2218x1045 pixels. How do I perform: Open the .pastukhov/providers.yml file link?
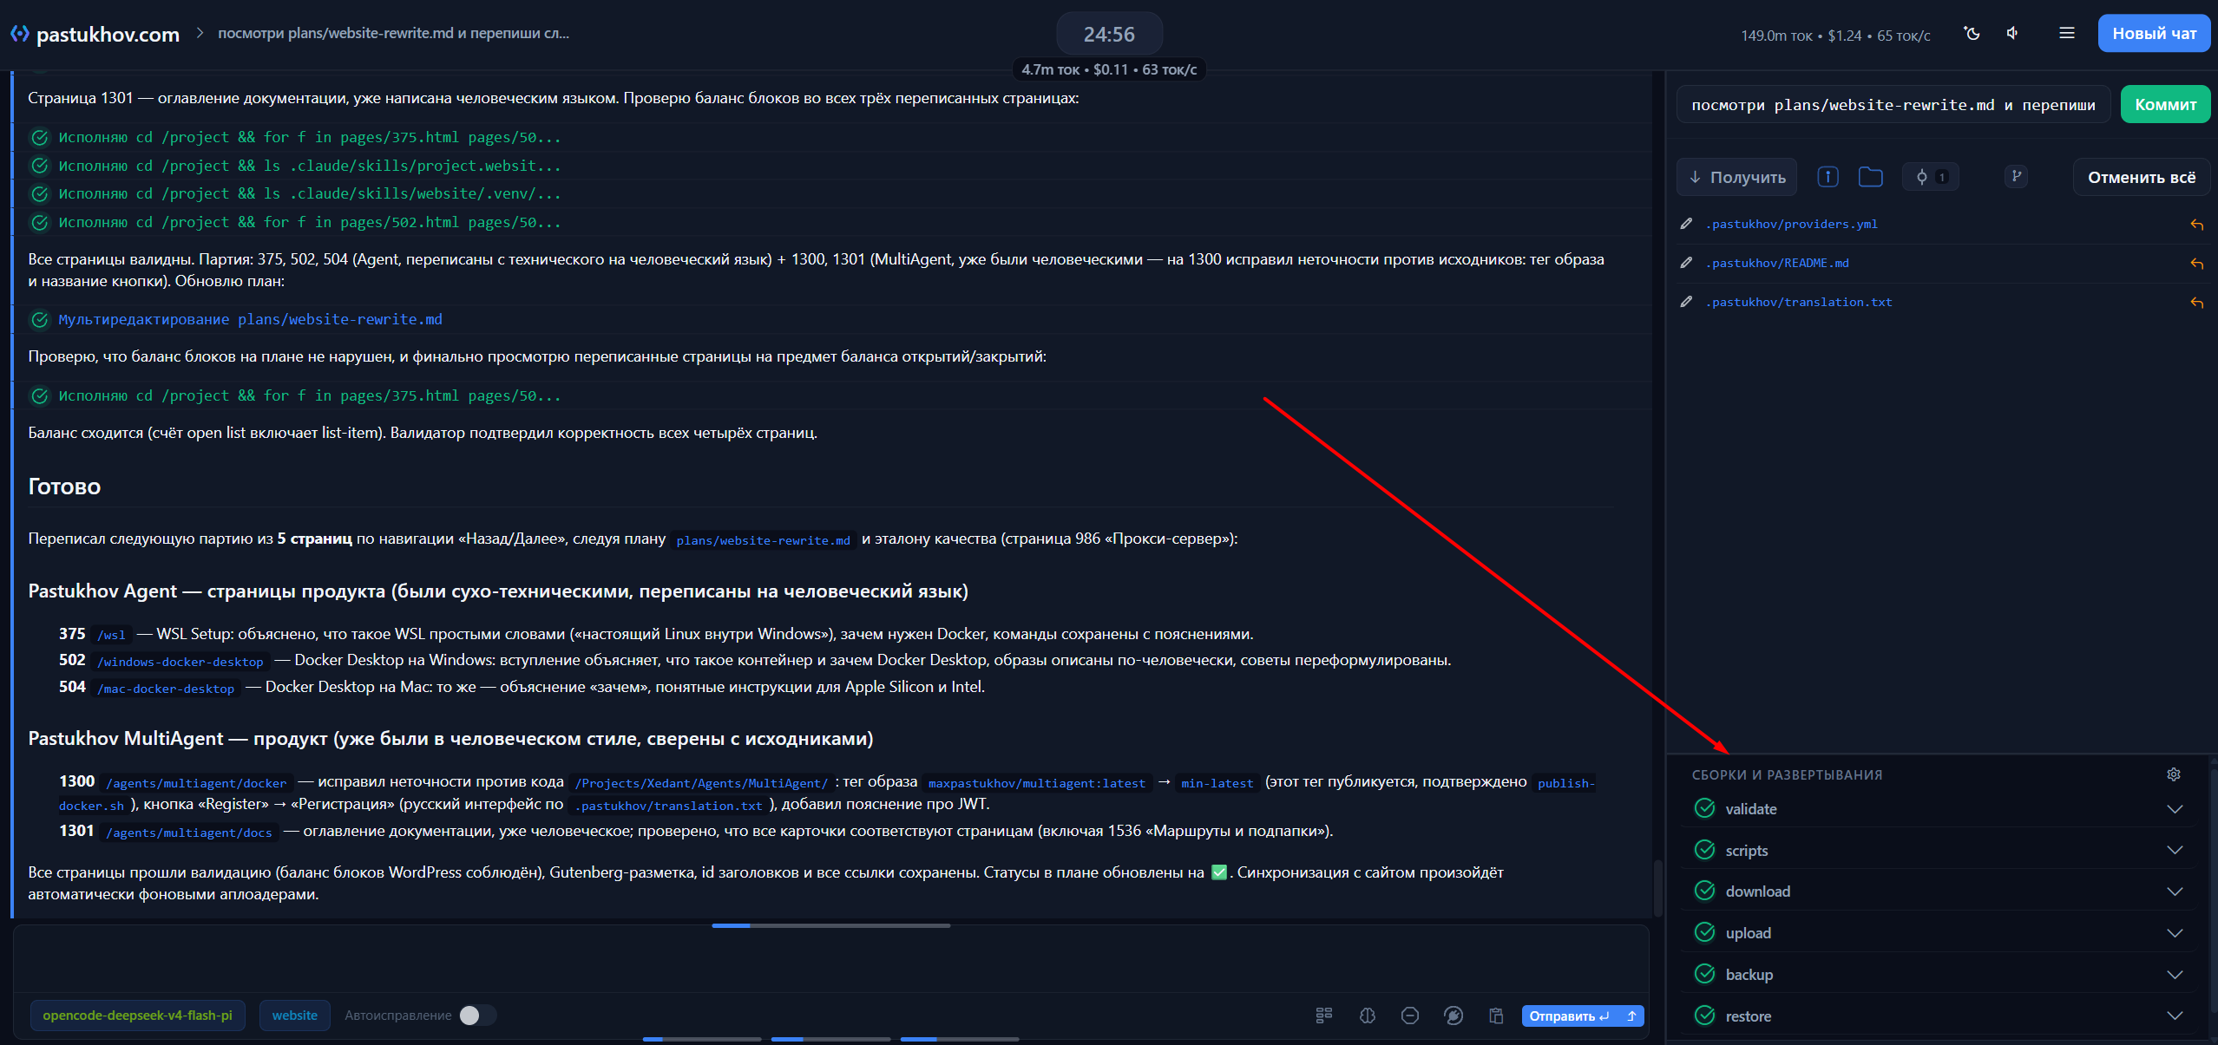click(1791, 224)
